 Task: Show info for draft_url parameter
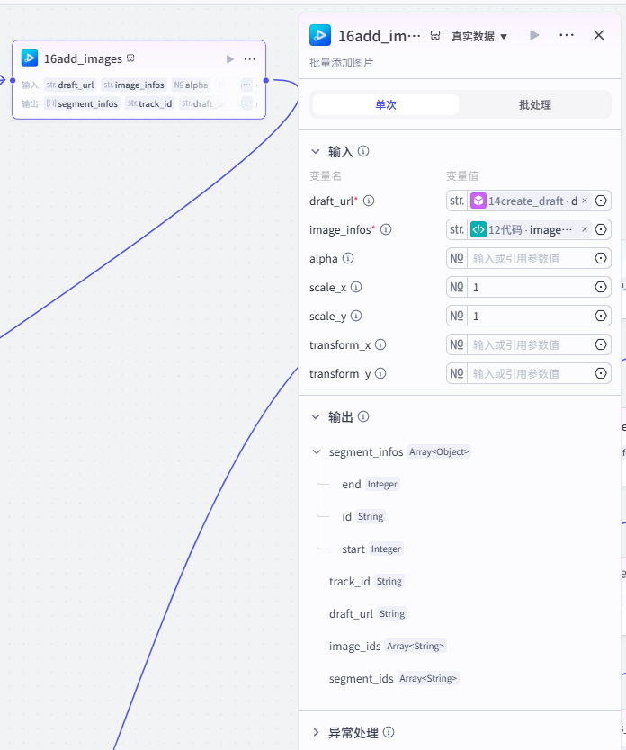click(x=369, y=201)
